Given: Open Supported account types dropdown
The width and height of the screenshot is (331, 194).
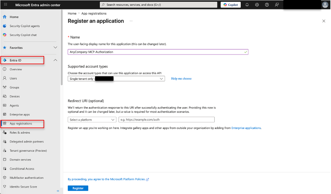Looking at the screenshot, I should (x=116, y=79).
